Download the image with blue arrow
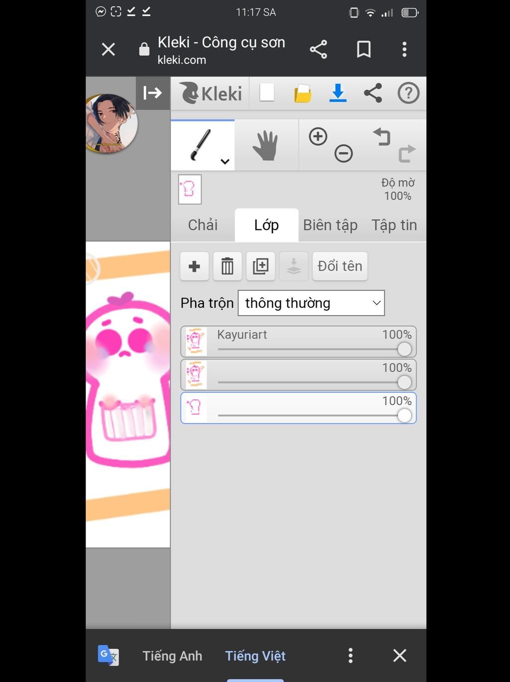Image resolution: width=510 pixels, height=682 pixels. 338,93
